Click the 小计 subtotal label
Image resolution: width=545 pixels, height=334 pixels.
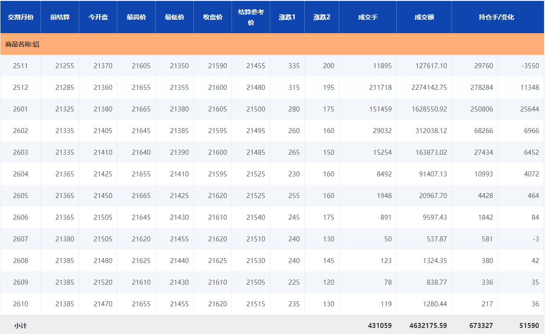tap(20, 326)
